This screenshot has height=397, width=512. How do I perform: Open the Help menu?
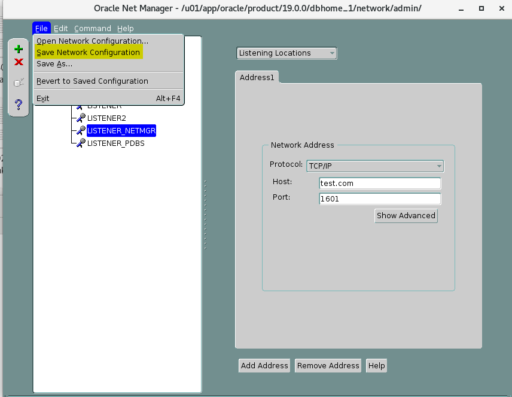126,29
